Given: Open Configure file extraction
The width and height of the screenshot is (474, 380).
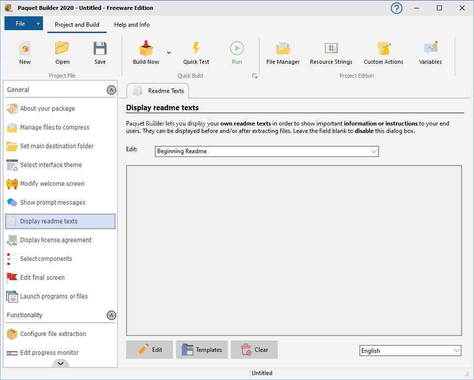Looking at the screenshot, I should pos(60,334).
